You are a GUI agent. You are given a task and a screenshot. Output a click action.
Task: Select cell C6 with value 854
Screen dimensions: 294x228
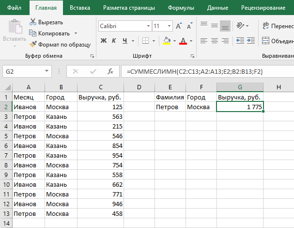pos(100,146)
